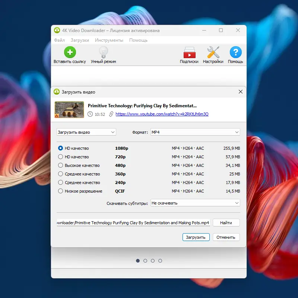Viewport: 298px width, 298px height.
Task: Click the 34,1 MB size value
Action: click(x=233, y=165)
